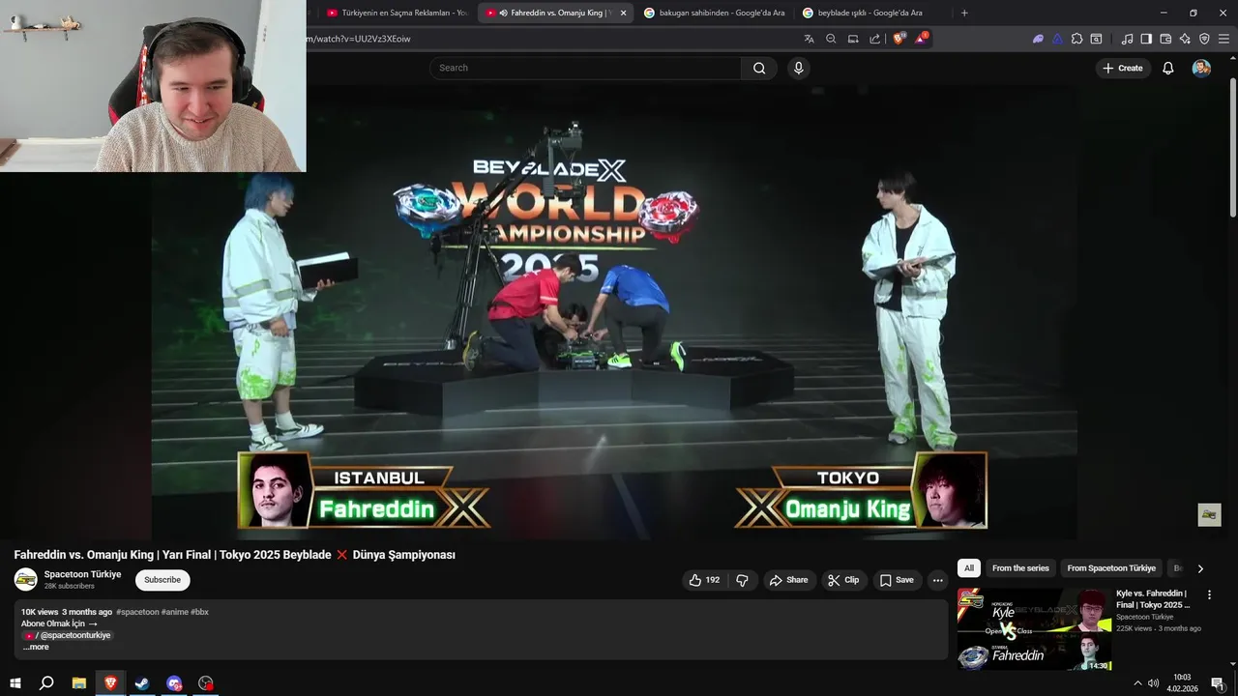Click the Share button under video

point(788,580)
